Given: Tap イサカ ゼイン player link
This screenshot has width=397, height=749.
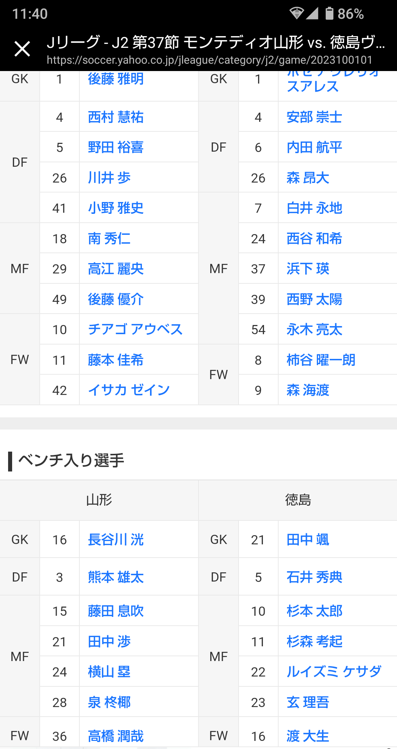Looking at the screenshot, I should coord(129,390).
